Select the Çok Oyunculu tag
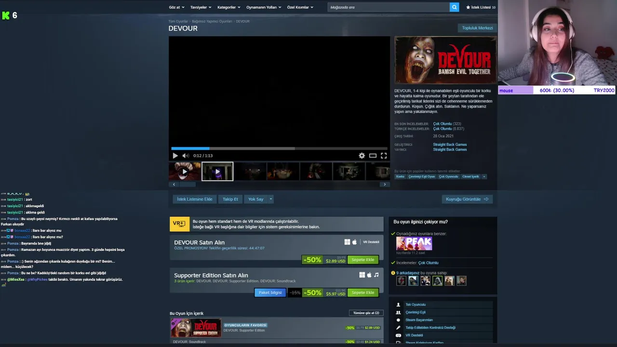This screenshot has height=347, width=617. coord(448,176)
